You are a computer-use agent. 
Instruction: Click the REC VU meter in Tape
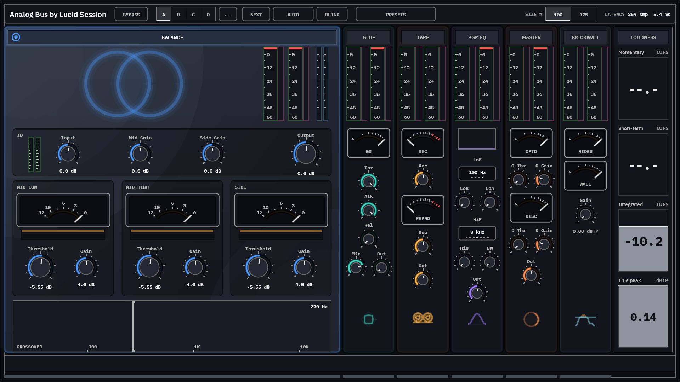click(423, 143)
